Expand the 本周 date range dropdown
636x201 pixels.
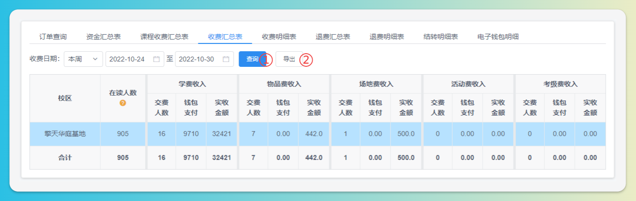click(x=83, y=59)
